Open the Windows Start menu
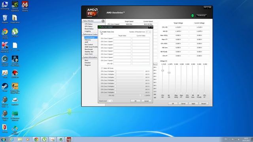Screen dimensions: 253x142 tap(4, 139)
